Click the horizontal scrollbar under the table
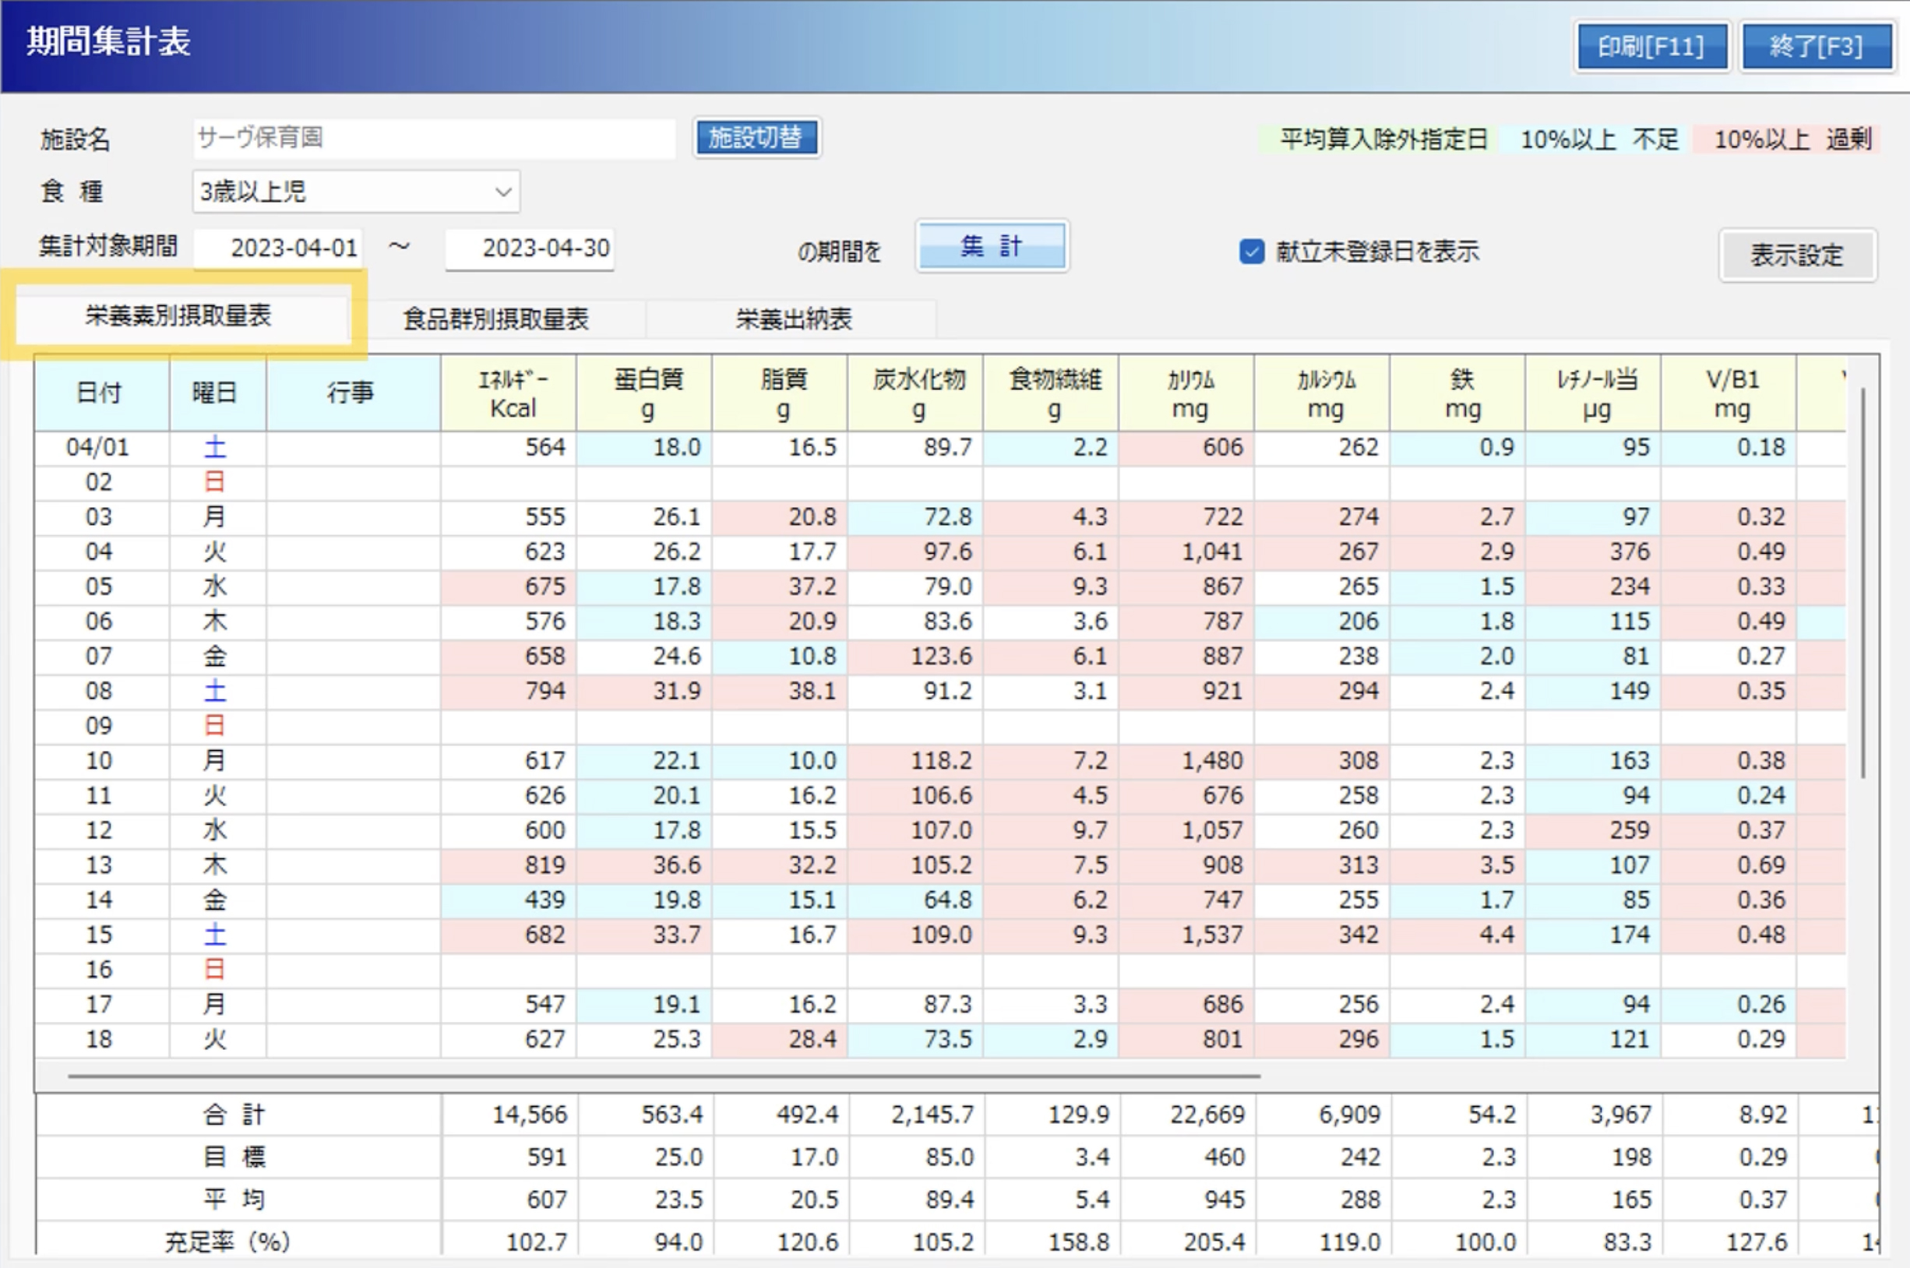1910x1268 pixels. (x=663, y=1076)
